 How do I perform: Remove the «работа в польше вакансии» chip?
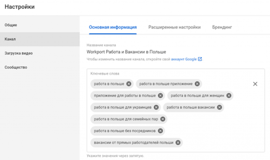coord(219,107)
